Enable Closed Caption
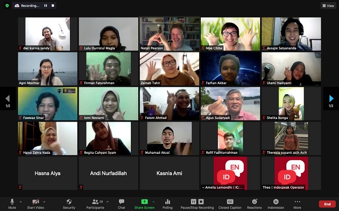 coord(230,203)
